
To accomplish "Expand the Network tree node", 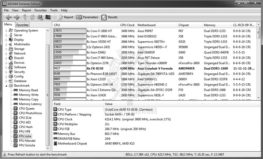I will pyautogui.click(x=6, y=54).
